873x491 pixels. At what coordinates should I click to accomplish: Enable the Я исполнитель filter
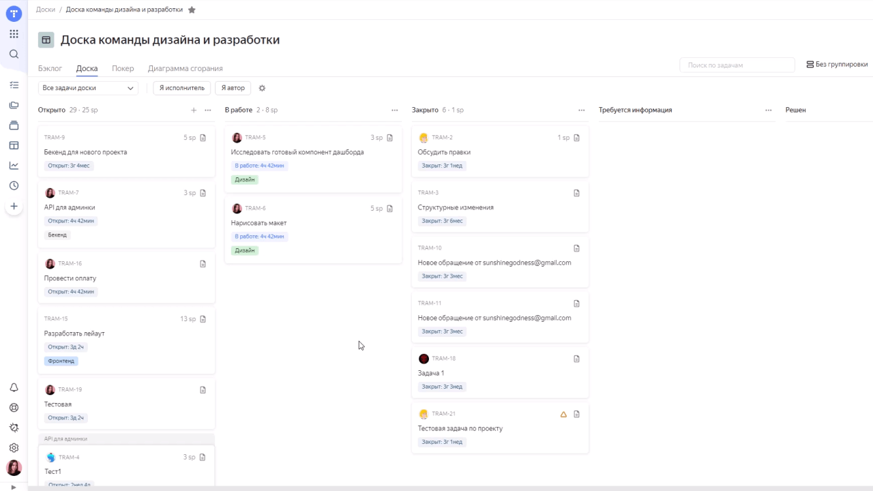pos(181,87)
